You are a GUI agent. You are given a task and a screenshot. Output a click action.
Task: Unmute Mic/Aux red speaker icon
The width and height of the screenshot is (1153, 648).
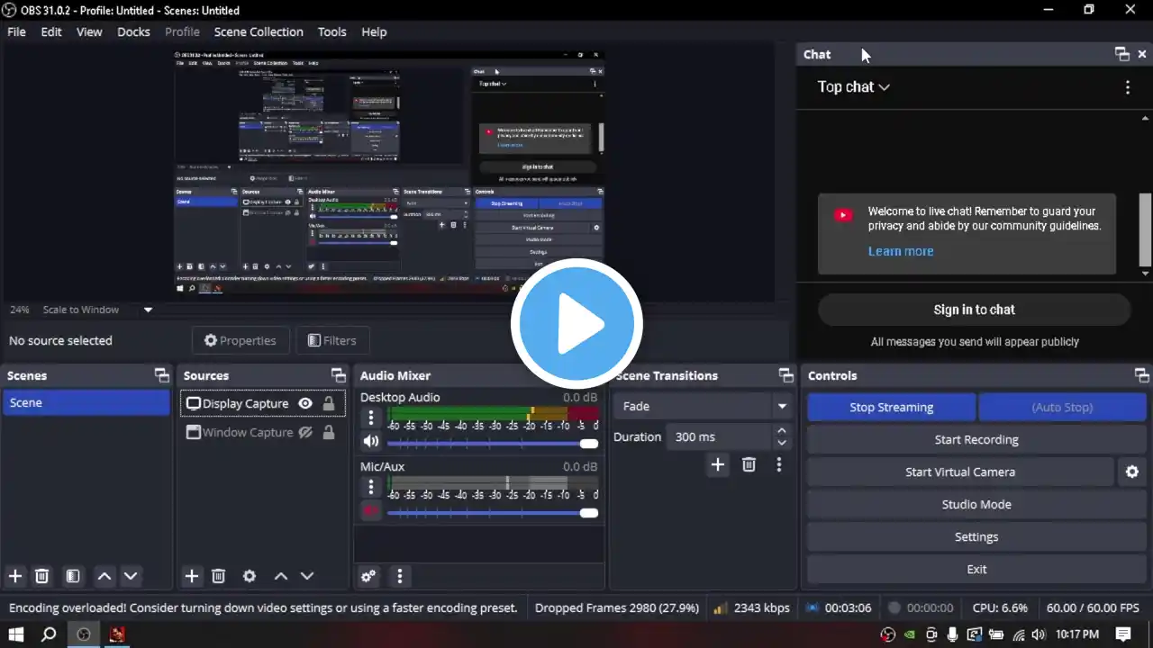370,510
